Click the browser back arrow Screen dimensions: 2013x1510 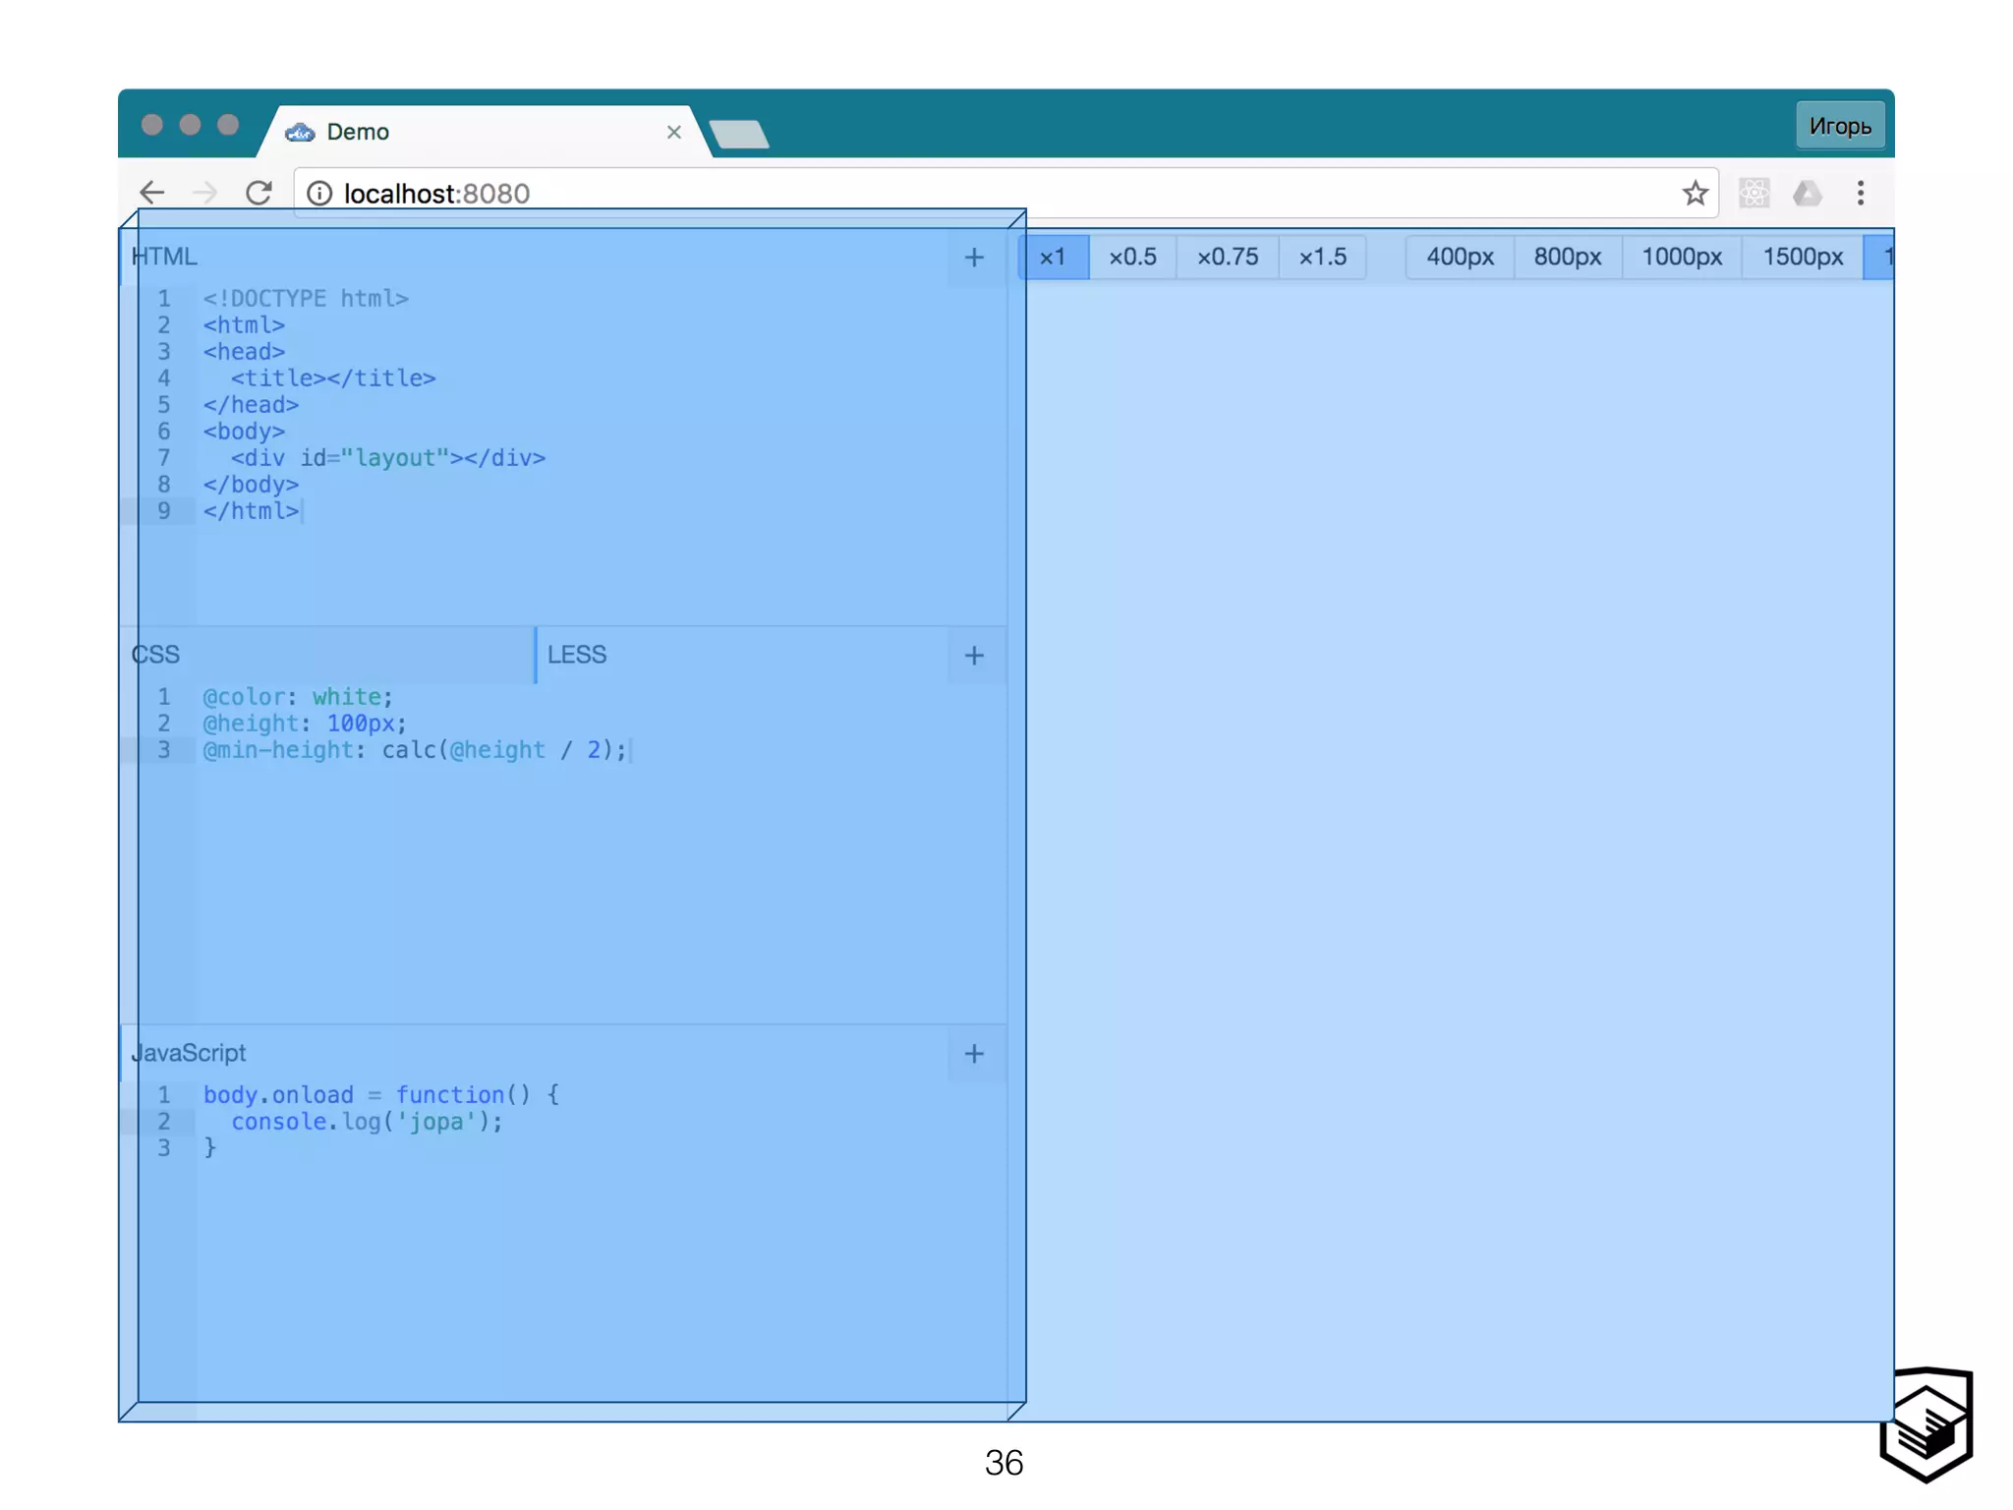152,193
